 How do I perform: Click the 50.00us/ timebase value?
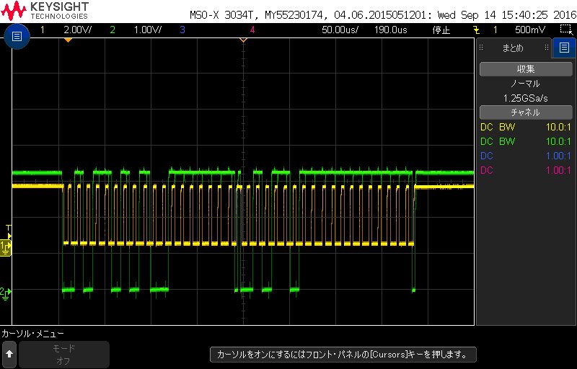[x=340, y=30]
